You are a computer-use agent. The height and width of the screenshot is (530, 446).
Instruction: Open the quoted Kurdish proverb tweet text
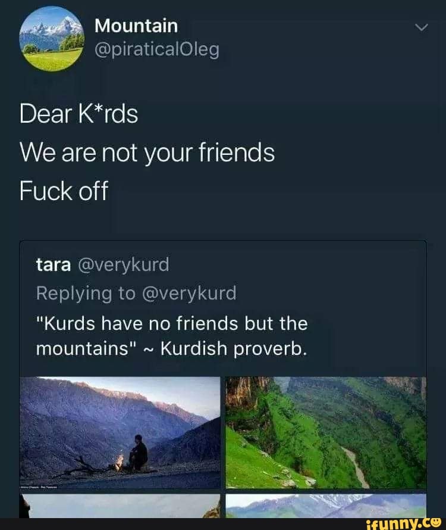coord(172,336)
